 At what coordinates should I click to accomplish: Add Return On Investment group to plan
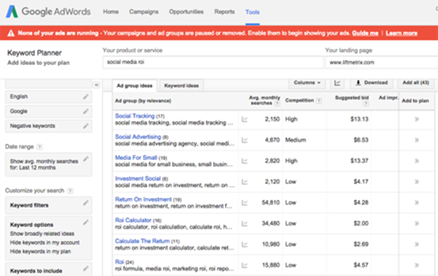tap(417, 202)
